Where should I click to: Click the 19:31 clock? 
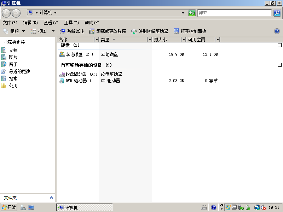[274, 207]
